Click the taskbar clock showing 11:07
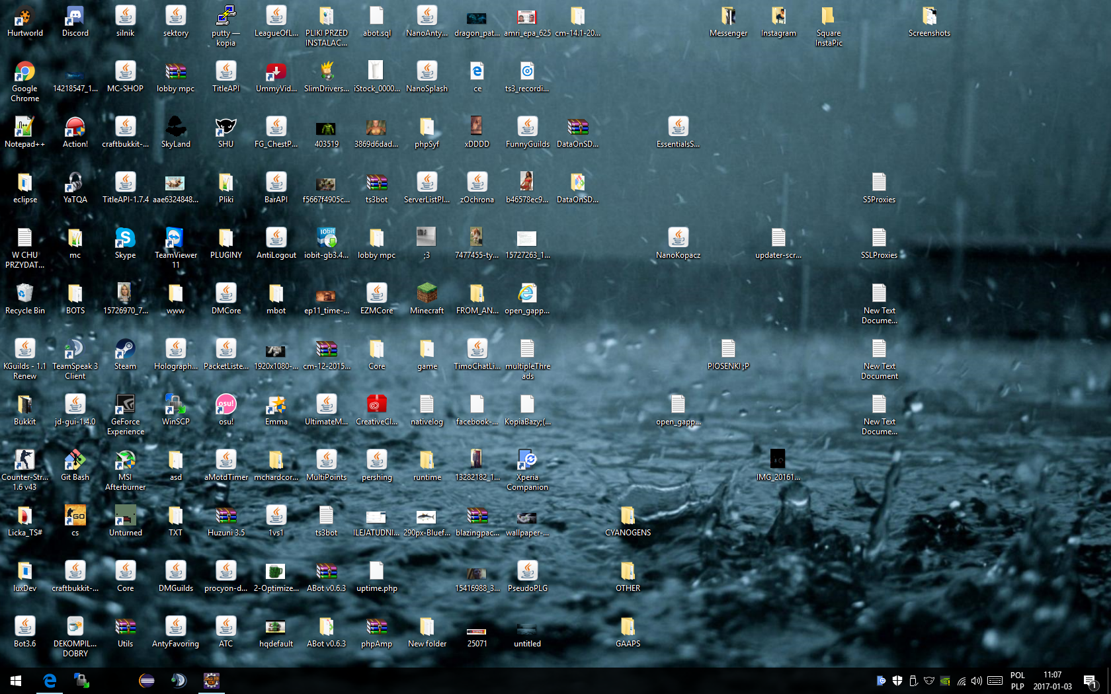Viewport: 1111px width, 694px height. (1052, 680)
